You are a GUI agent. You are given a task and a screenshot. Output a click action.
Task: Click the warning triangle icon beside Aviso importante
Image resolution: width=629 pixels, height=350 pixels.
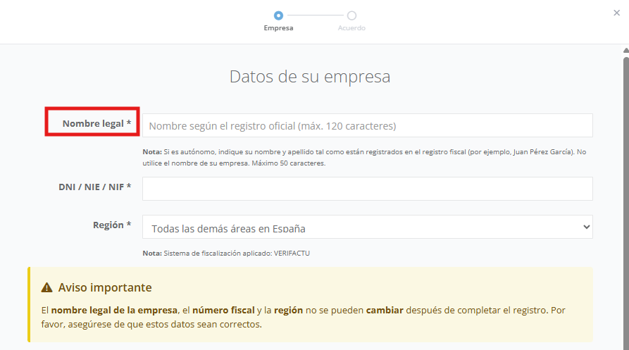[x=47, y=287]
